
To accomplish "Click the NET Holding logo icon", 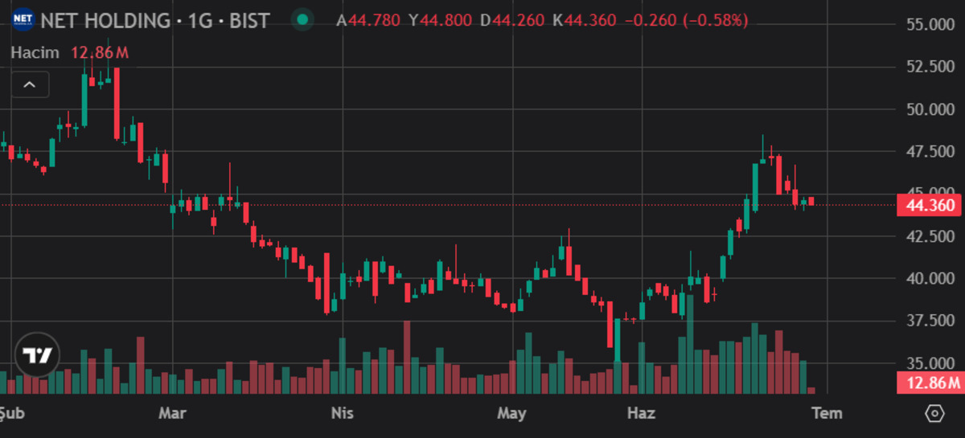I will 24,19.
